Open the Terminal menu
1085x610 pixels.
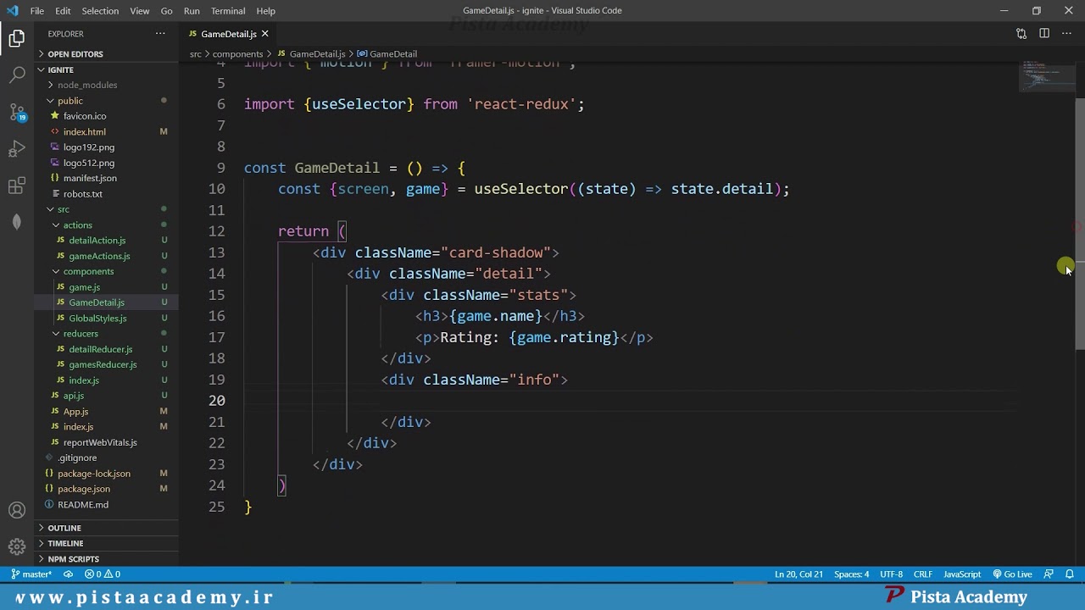[x=228, y=11]
